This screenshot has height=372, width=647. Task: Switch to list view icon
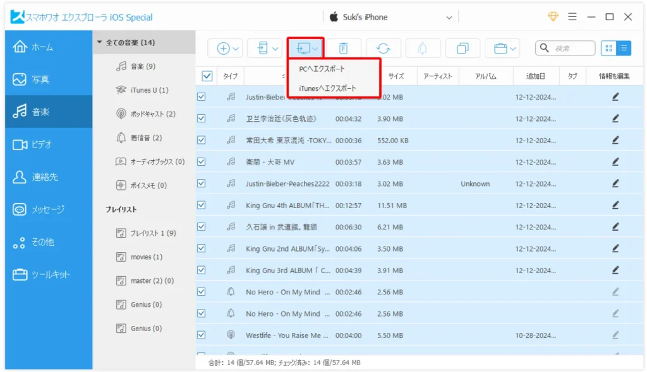click(623, 48)
